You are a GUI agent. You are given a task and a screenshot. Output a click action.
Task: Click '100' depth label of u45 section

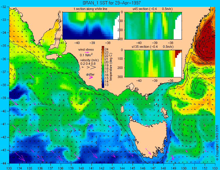[121, 21]
